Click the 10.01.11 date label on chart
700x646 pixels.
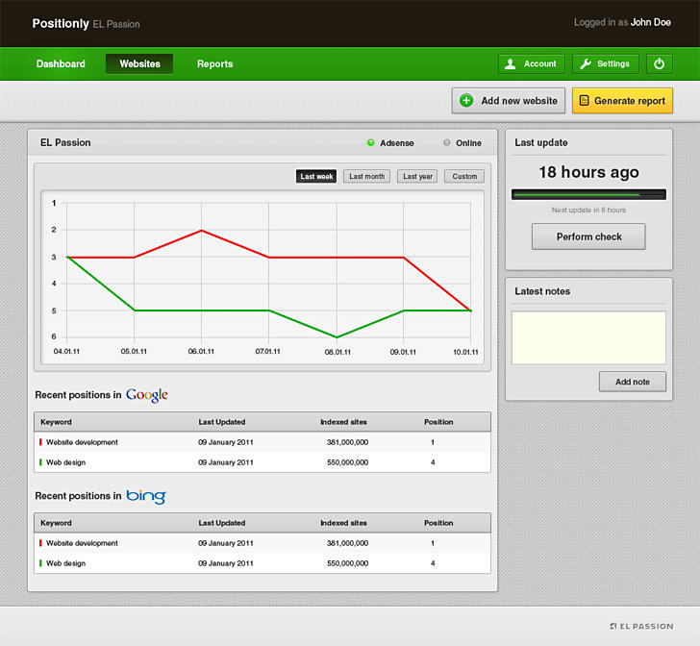(x=465, y=352)
